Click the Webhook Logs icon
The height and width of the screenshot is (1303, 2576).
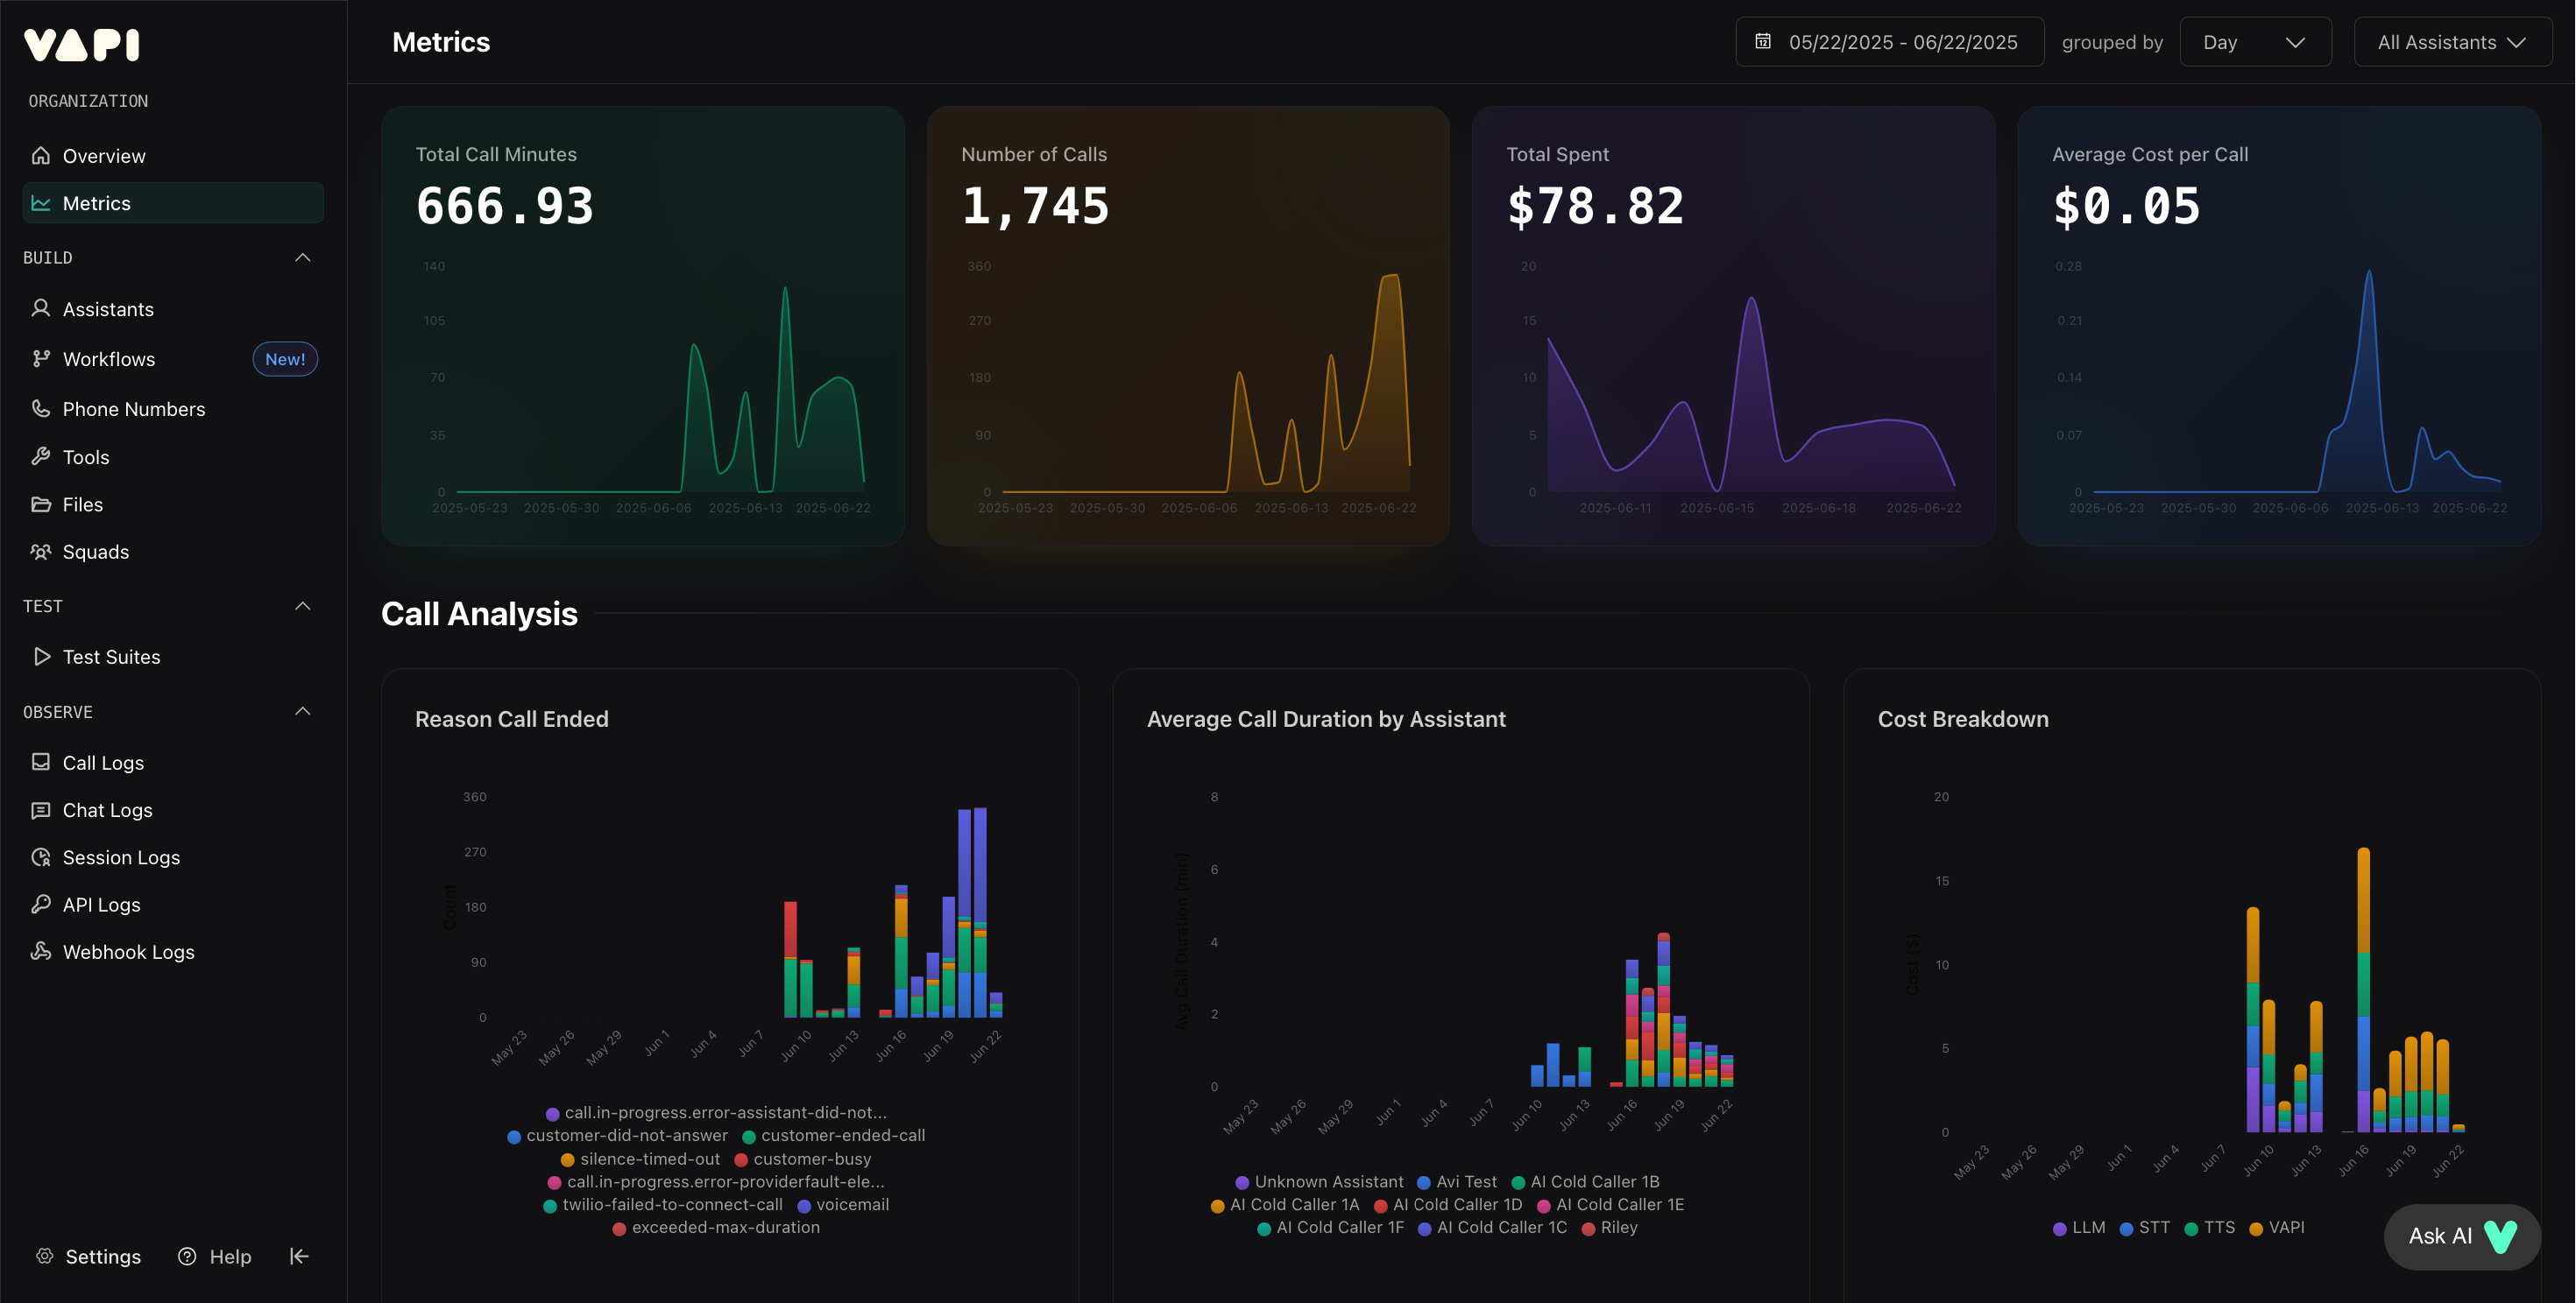click(41, 951)
